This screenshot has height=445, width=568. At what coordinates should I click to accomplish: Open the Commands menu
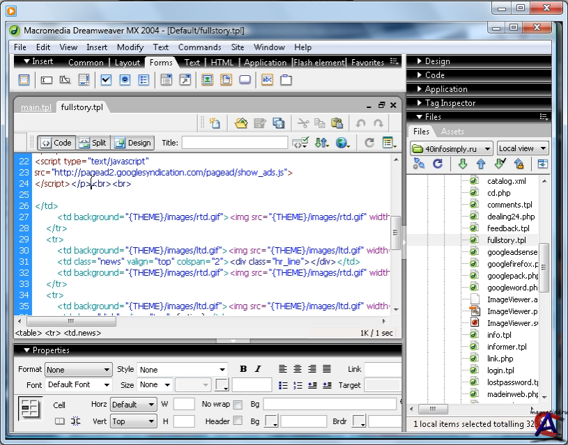click(x=199, y=47)
